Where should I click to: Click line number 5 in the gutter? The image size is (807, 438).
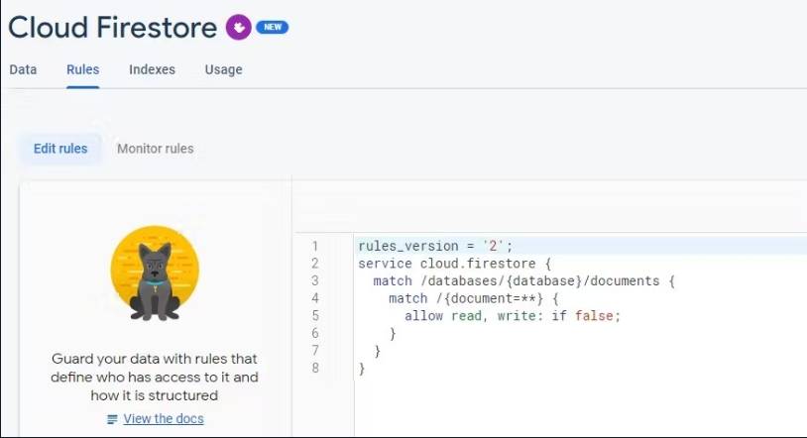coord(315,316)
